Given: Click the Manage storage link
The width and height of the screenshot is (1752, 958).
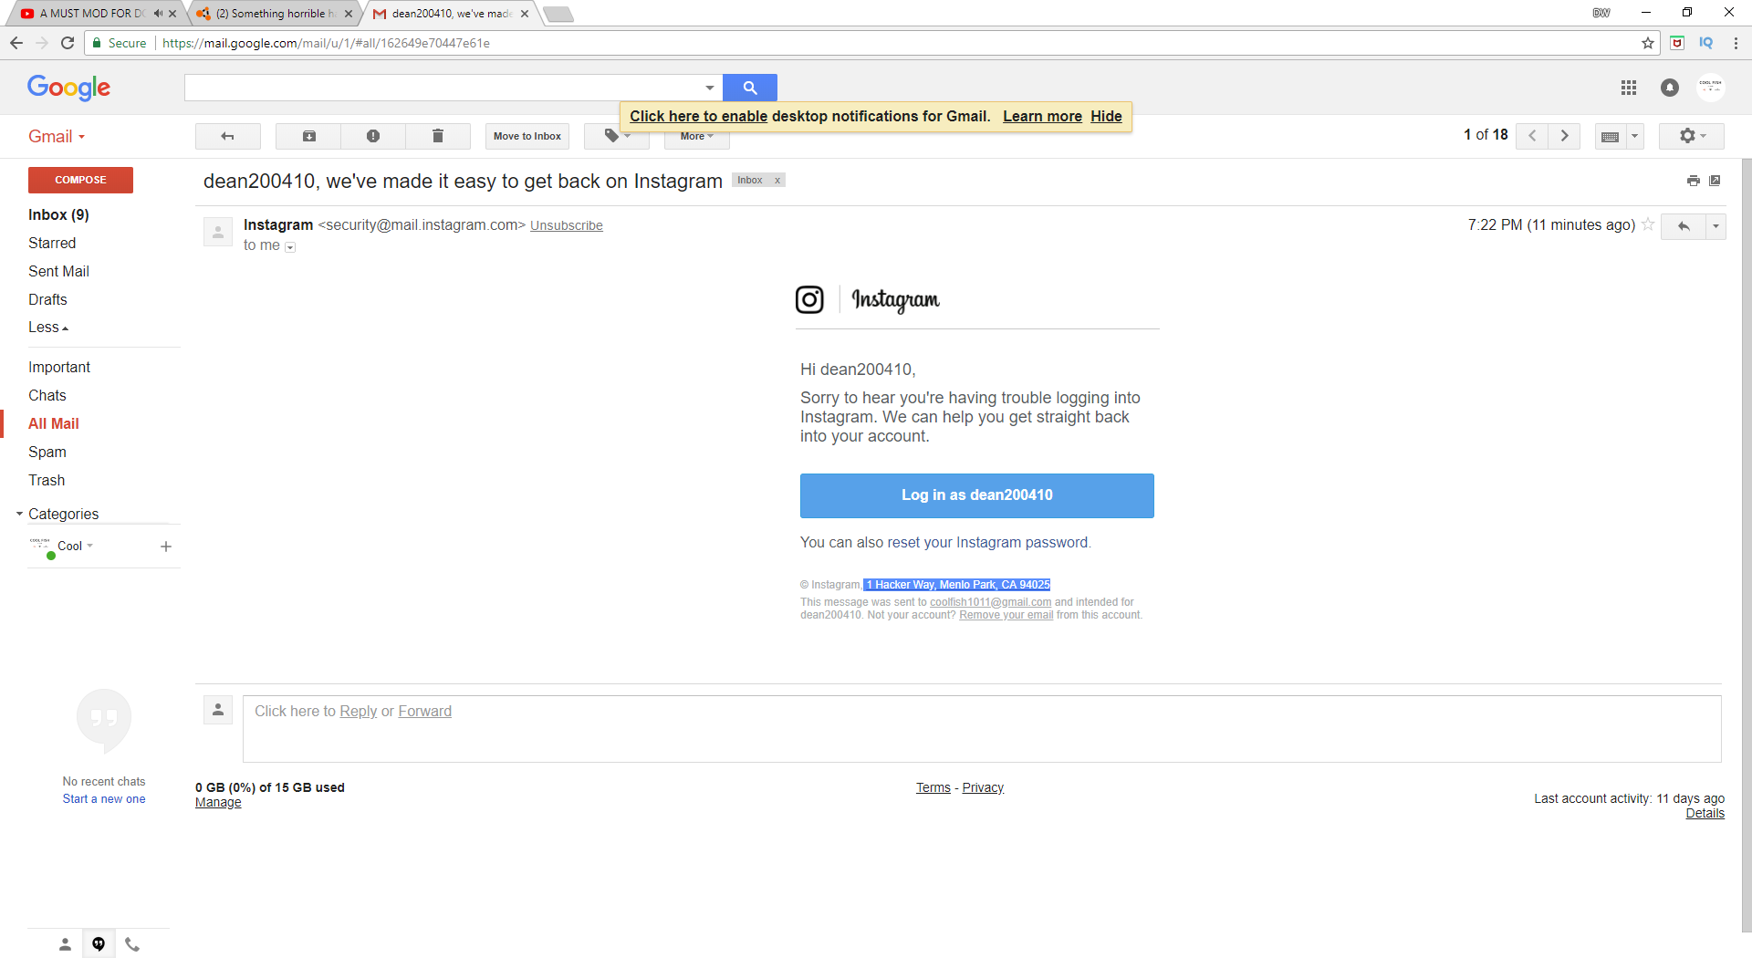Looking at the screenshot, I should point(218,803).
